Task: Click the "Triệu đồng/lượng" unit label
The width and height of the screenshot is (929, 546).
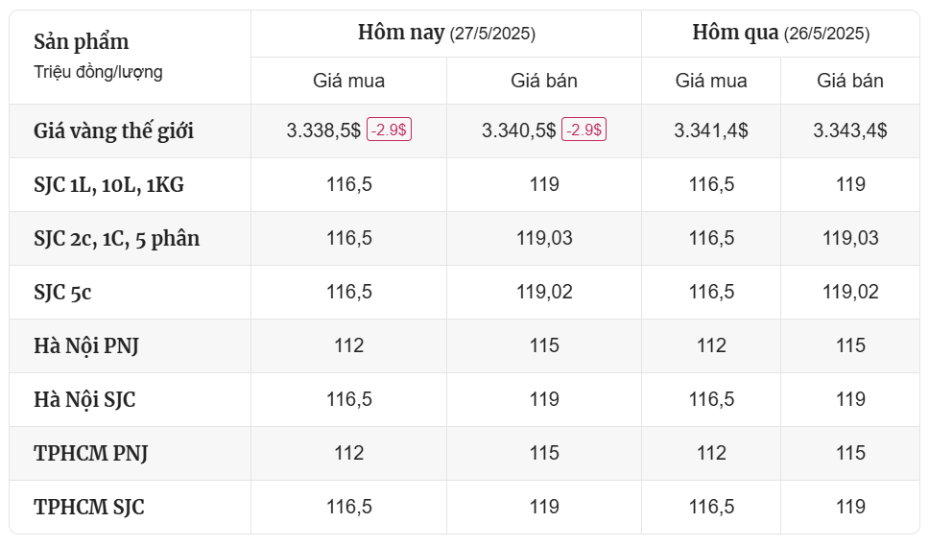Action: click(98, 72)
